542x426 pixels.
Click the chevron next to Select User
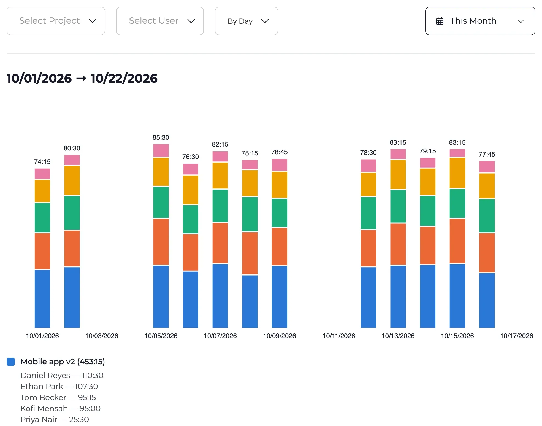(191, 21)
